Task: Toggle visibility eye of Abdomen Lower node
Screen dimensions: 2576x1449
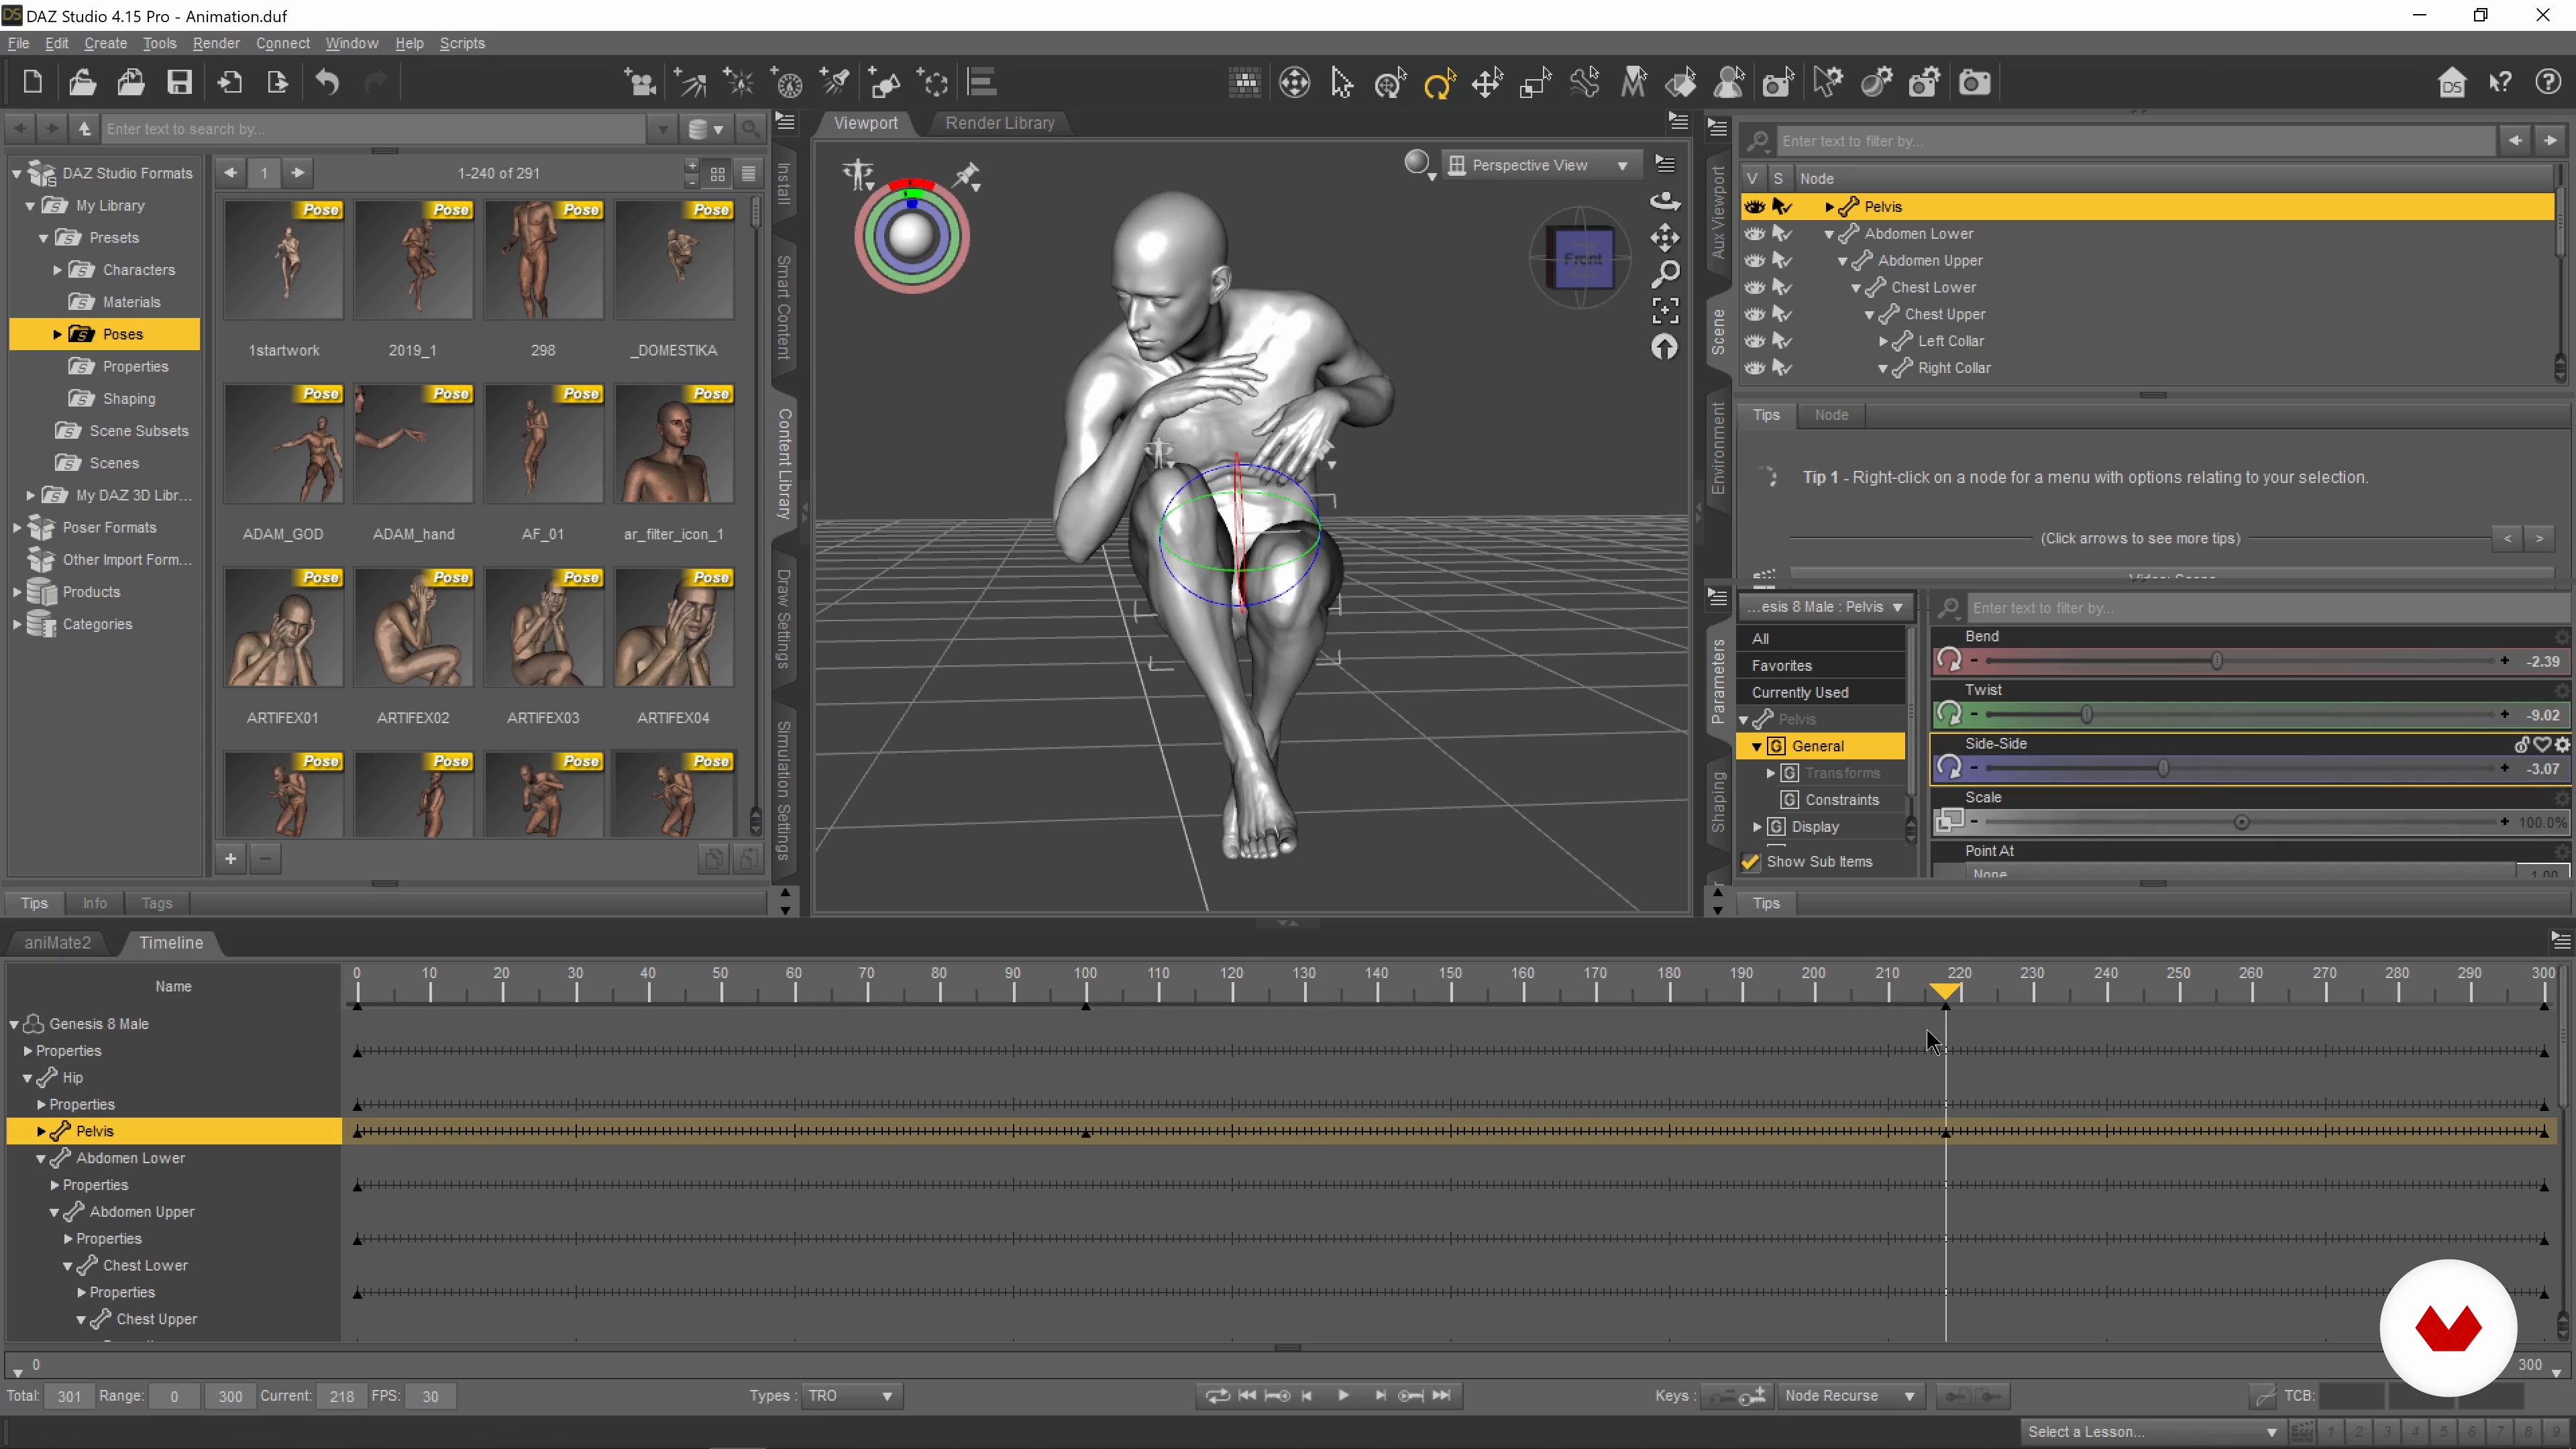Action: coord(1754,233)
